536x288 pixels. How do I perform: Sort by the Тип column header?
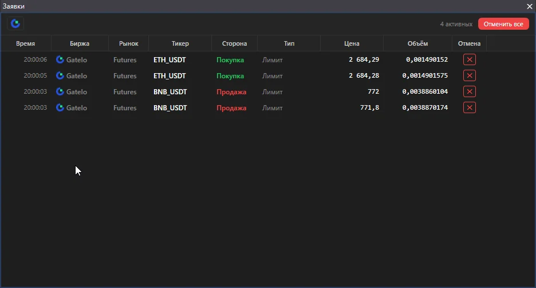tap(289, 43)
